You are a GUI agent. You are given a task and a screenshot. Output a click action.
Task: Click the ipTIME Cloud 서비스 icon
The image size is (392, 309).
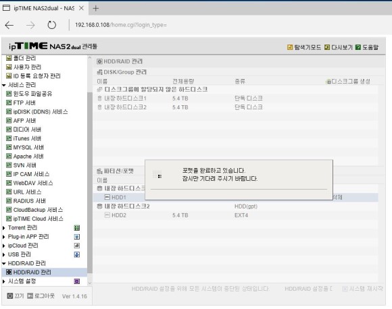click(x=9, y=219)
